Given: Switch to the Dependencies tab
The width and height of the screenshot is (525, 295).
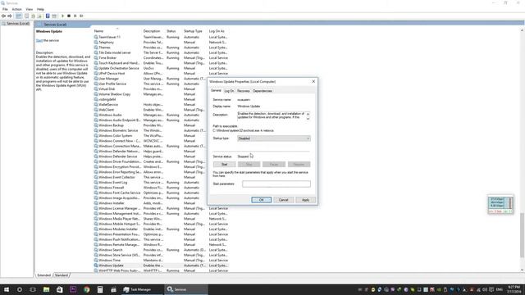Looking at the screenshot, I should pos(262,91).
